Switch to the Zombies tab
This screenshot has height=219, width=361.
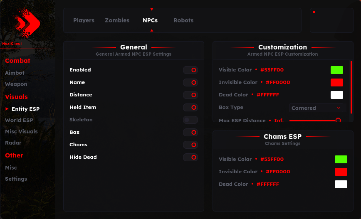pyautogui.click(x=117, y=20)
